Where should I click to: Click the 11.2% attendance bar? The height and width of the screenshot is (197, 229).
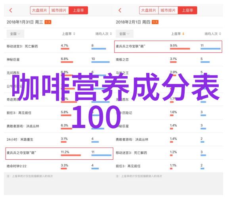coord(71,155)
